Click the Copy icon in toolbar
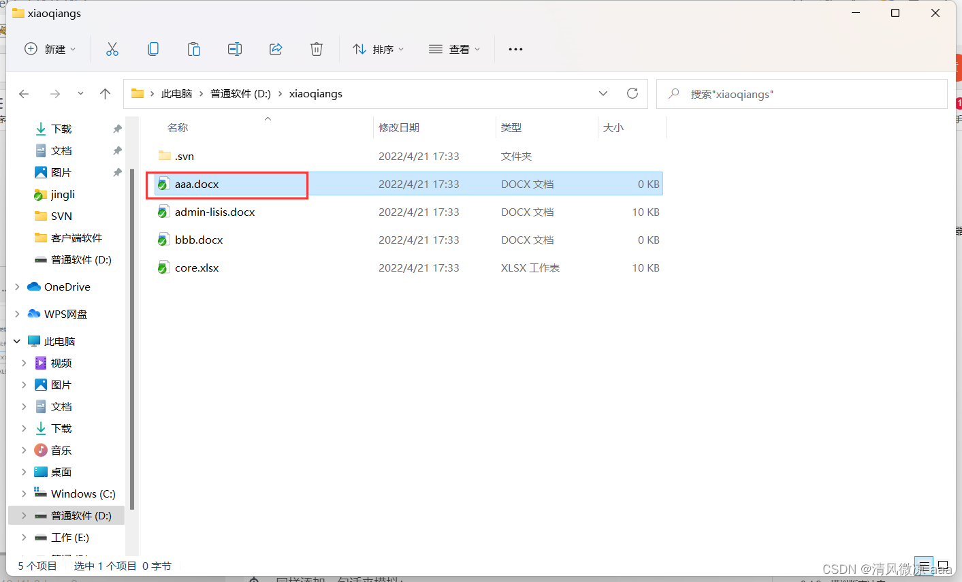Screen dimensions: 962x582 pos(153,49)
